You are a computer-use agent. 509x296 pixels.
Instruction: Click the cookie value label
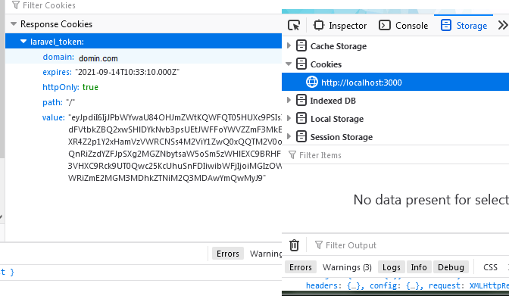tap(54, 117)
